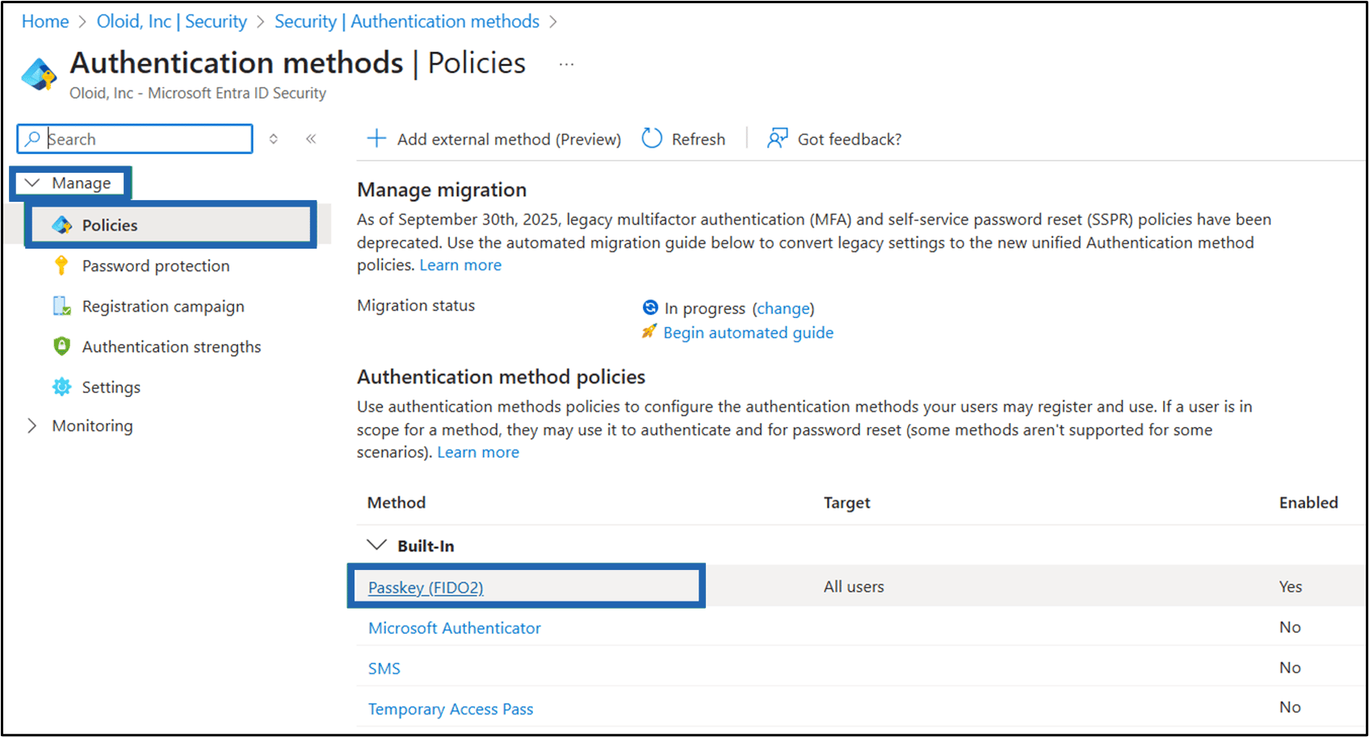Open the Settings sidebar item
This screenshot has height=737, width=1369.
click(x=111, y=387)
